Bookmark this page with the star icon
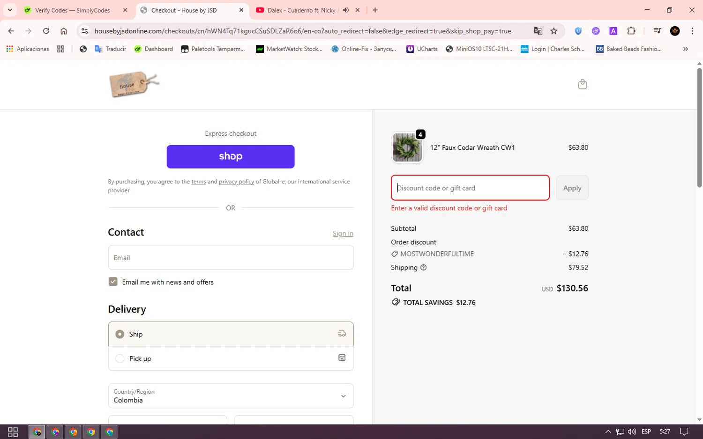703x439 pixels. [x=554, y=31]
